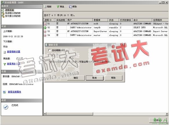Click the OK (确定) dialog button

point(76,78)
